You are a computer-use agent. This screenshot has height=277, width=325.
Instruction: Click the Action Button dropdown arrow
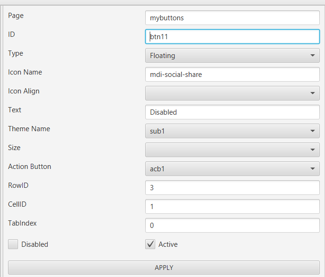313,169
